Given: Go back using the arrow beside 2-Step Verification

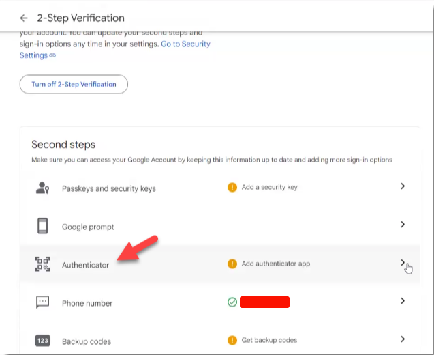Looking at the screenshot, I should [x=24, y=18].
